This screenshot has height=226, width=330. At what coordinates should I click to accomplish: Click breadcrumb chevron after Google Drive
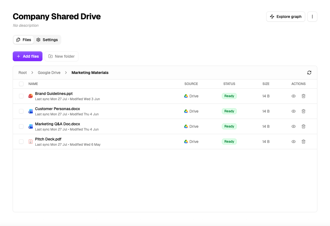coord(66,73)
